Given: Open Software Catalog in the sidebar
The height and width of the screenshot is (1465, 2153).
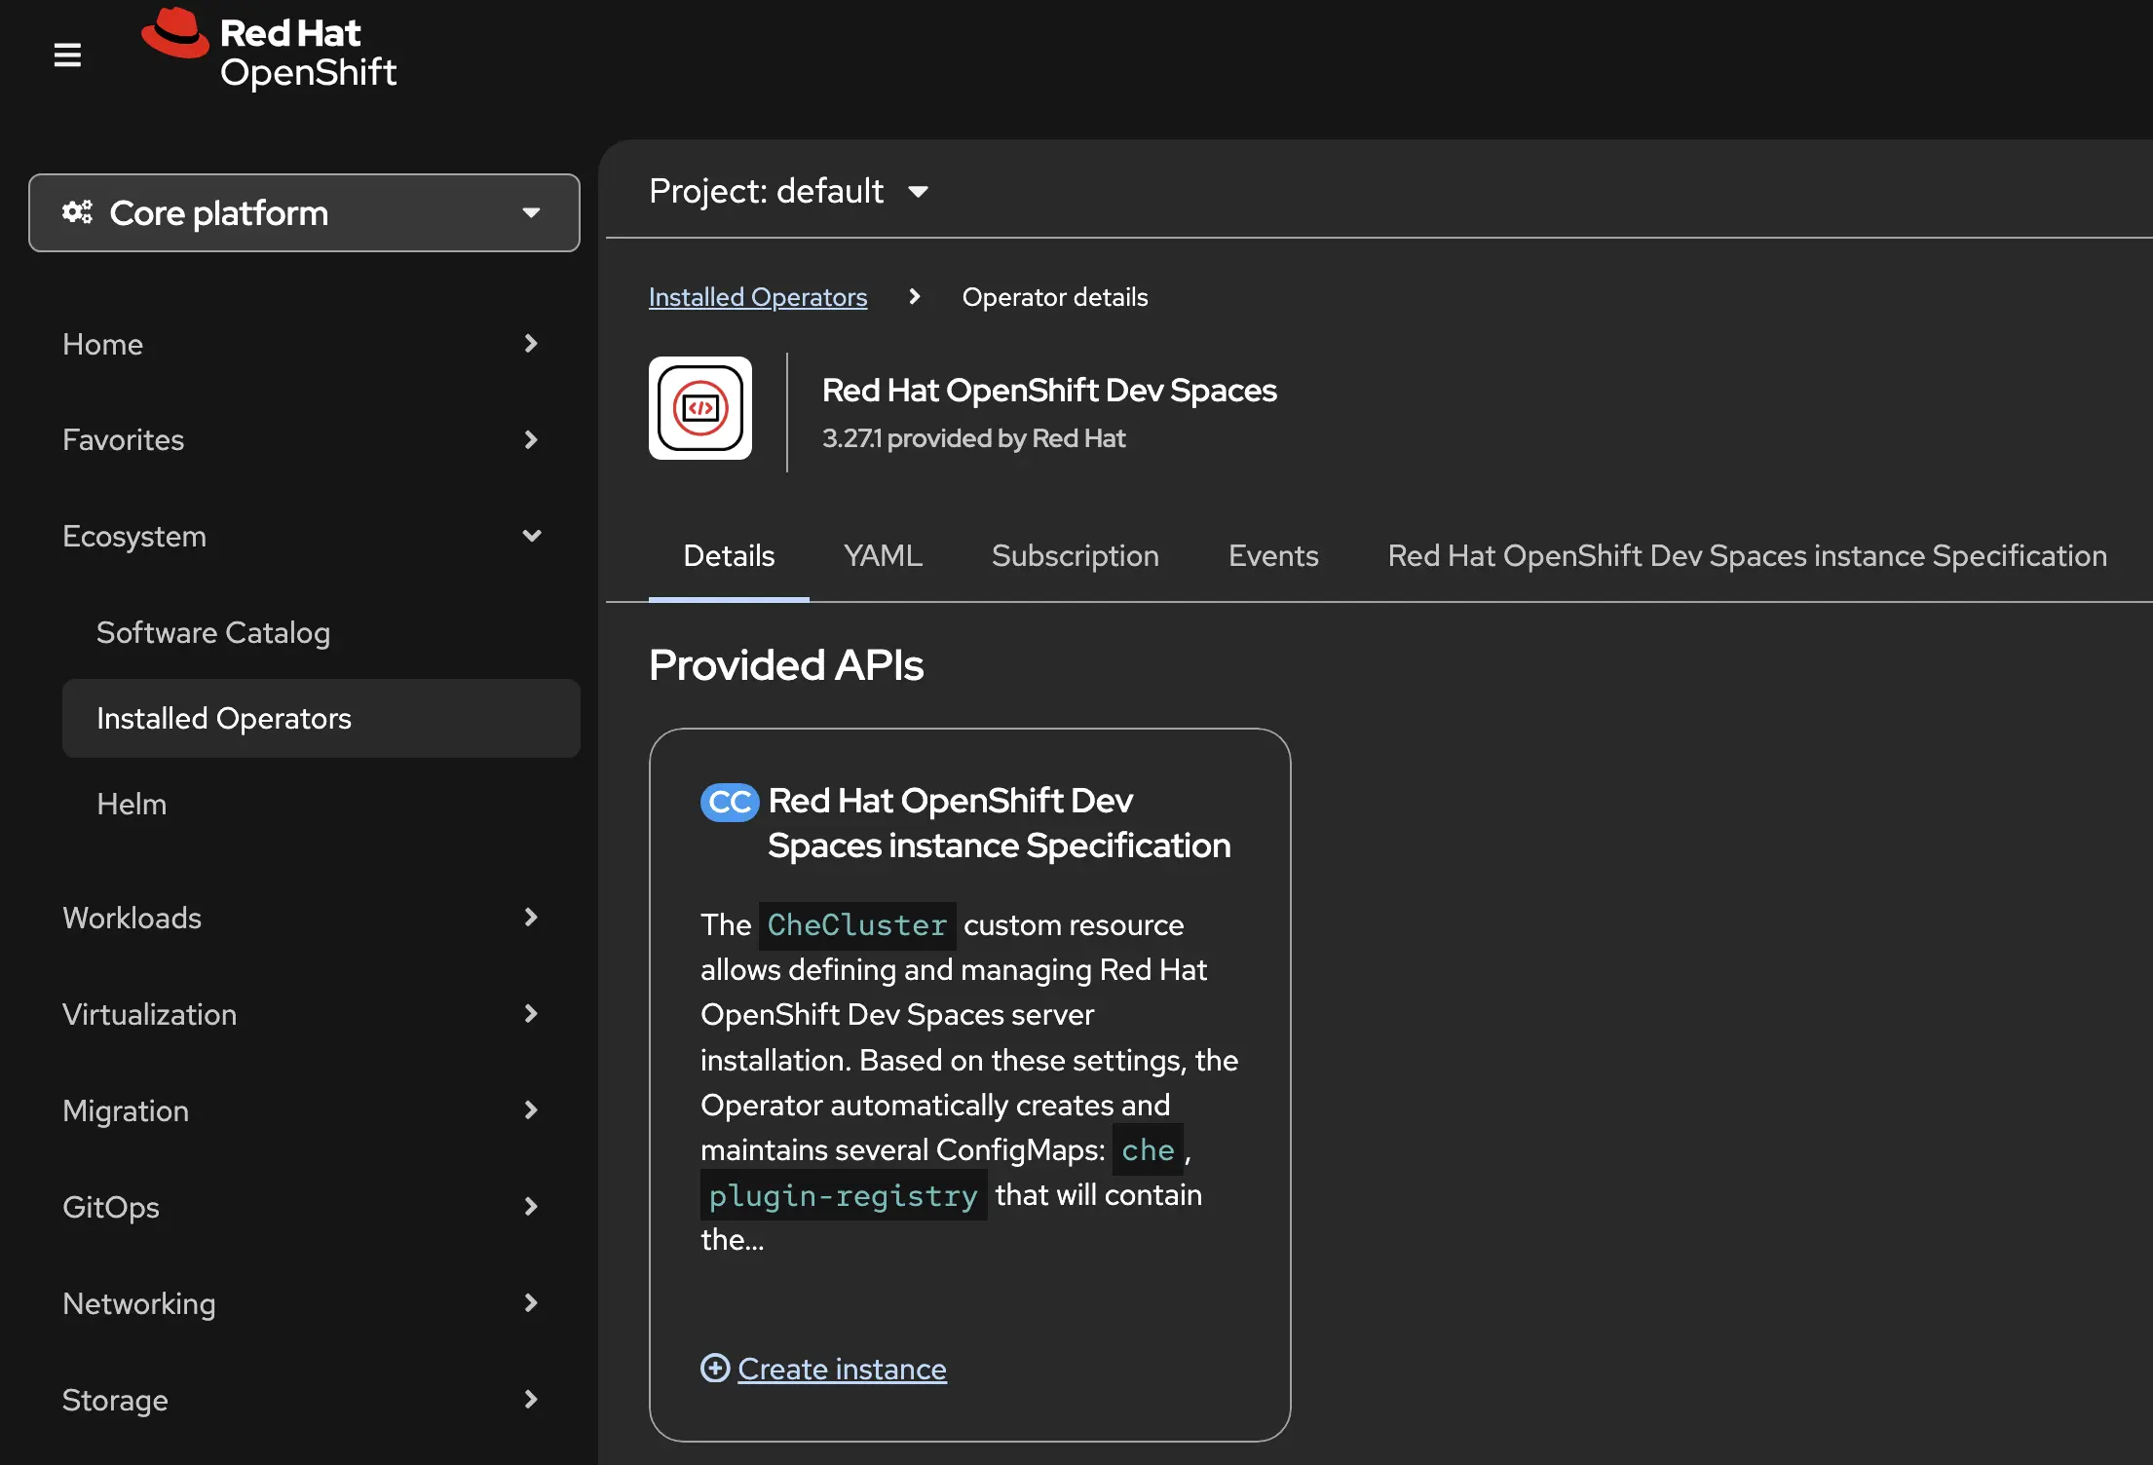Looking at the screenshot, I should pyautogui.click(x=321, y=633).
